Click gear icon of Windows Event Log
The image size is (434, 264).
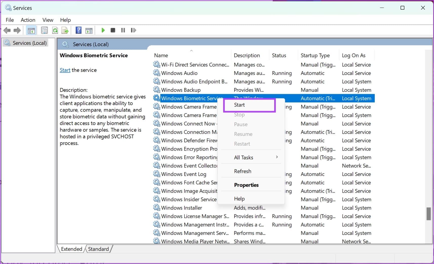157,174
